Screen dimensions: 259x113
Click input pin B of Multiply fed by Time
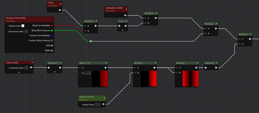click(85, 31)
